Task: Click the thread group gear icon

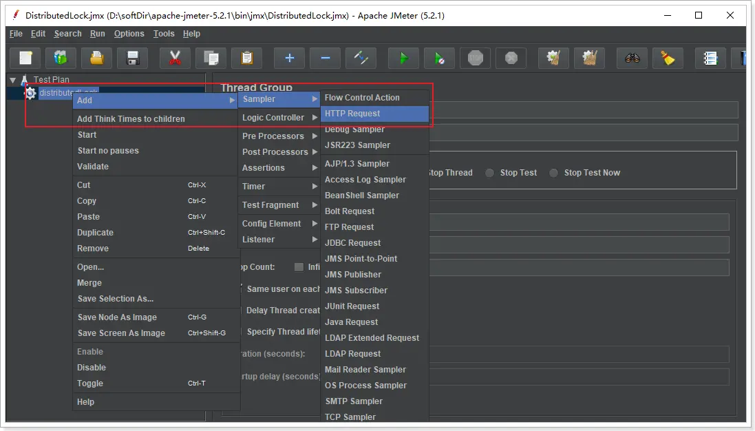Action: tap(30, 93)
